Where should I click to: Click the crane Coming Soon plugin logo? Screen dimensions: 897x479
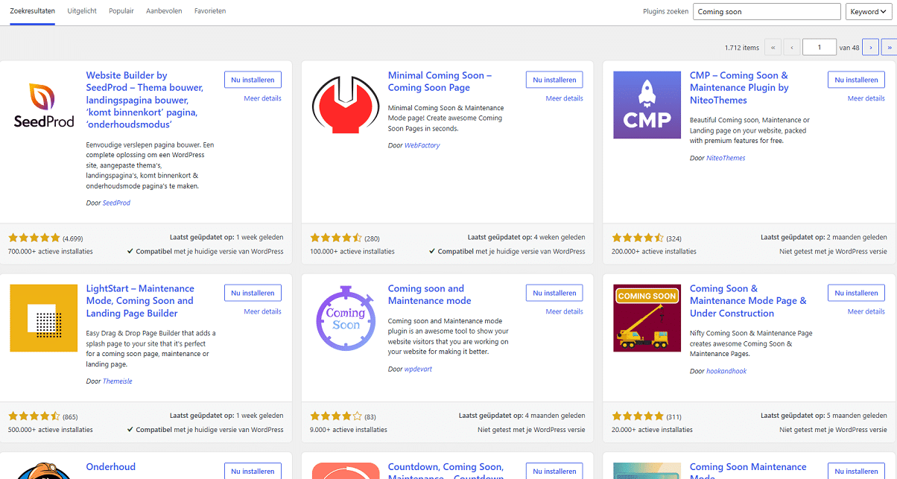647,318
